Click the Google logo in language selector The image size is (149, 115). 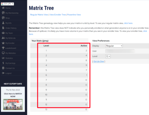(2, 4)
